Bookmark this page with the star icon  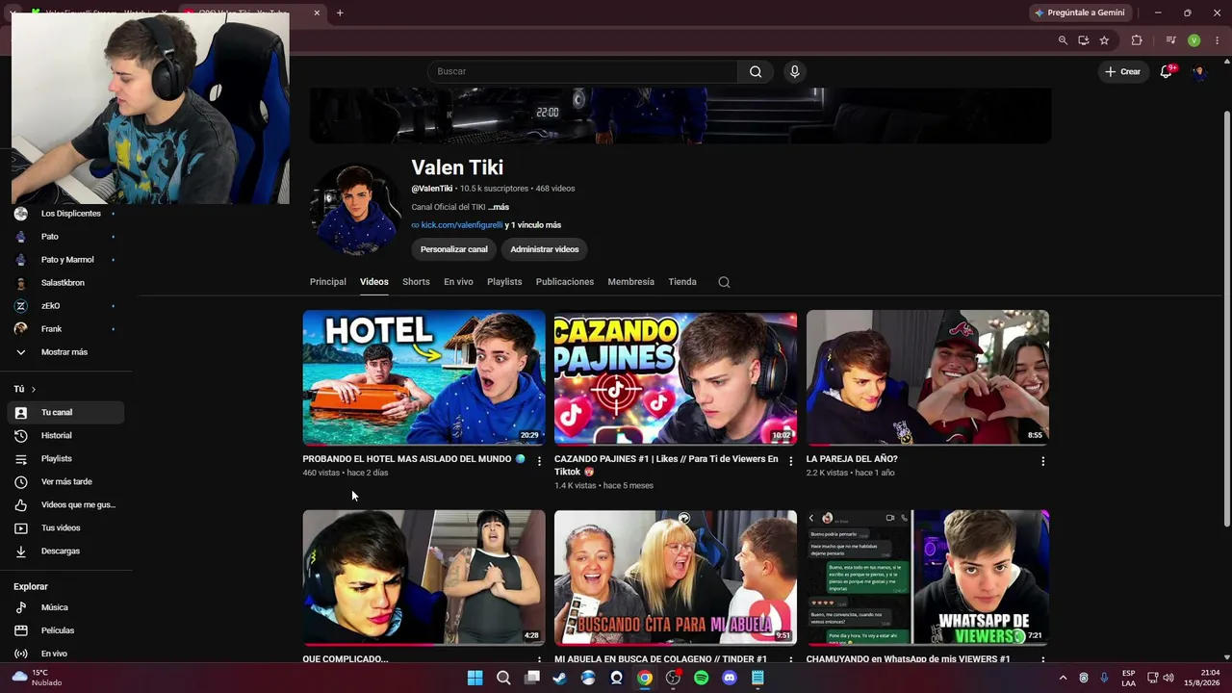[x=1104, y=40]
